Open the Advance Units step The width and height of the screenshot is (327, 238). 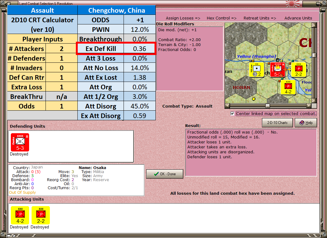coord(298,18)
